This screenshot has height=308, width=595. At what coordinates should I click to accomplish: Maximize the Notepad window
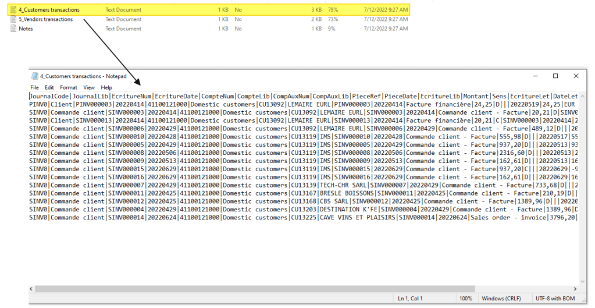pos(555,76)
